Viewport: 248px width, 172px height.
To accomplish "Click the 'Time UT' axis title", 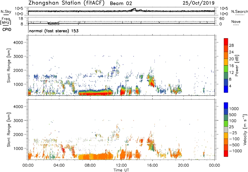I will [121, 170].
